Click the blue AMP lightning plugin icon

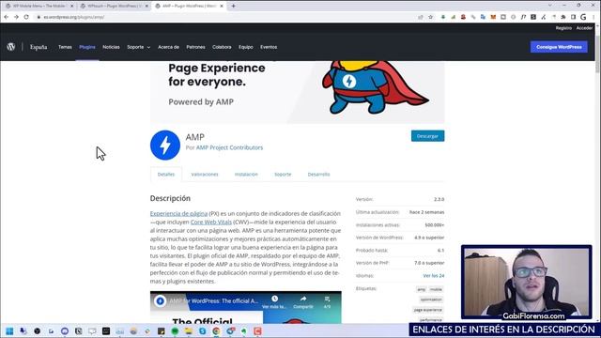pyautogui.click(x=165, y=146)
